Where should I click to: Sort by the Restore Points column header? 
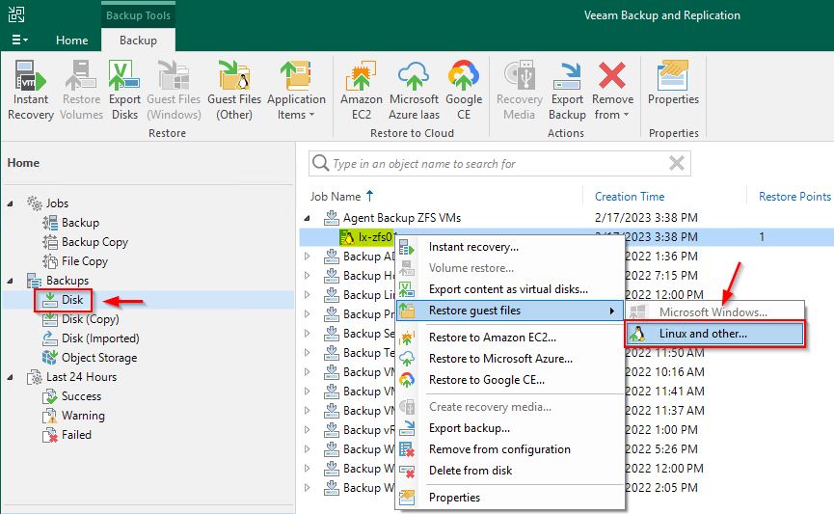(x=794, y=197)
